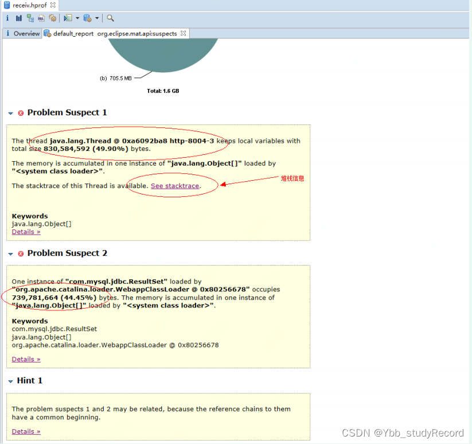
Task: Click '739,781,664 (44.45%)' size text
Action: [54, 298]
